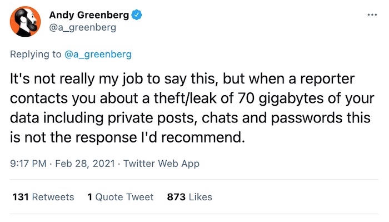Open the Twitter Web App source link
Image resolution: width=389 pixels, height=222 pixels.
click(161, 164)
